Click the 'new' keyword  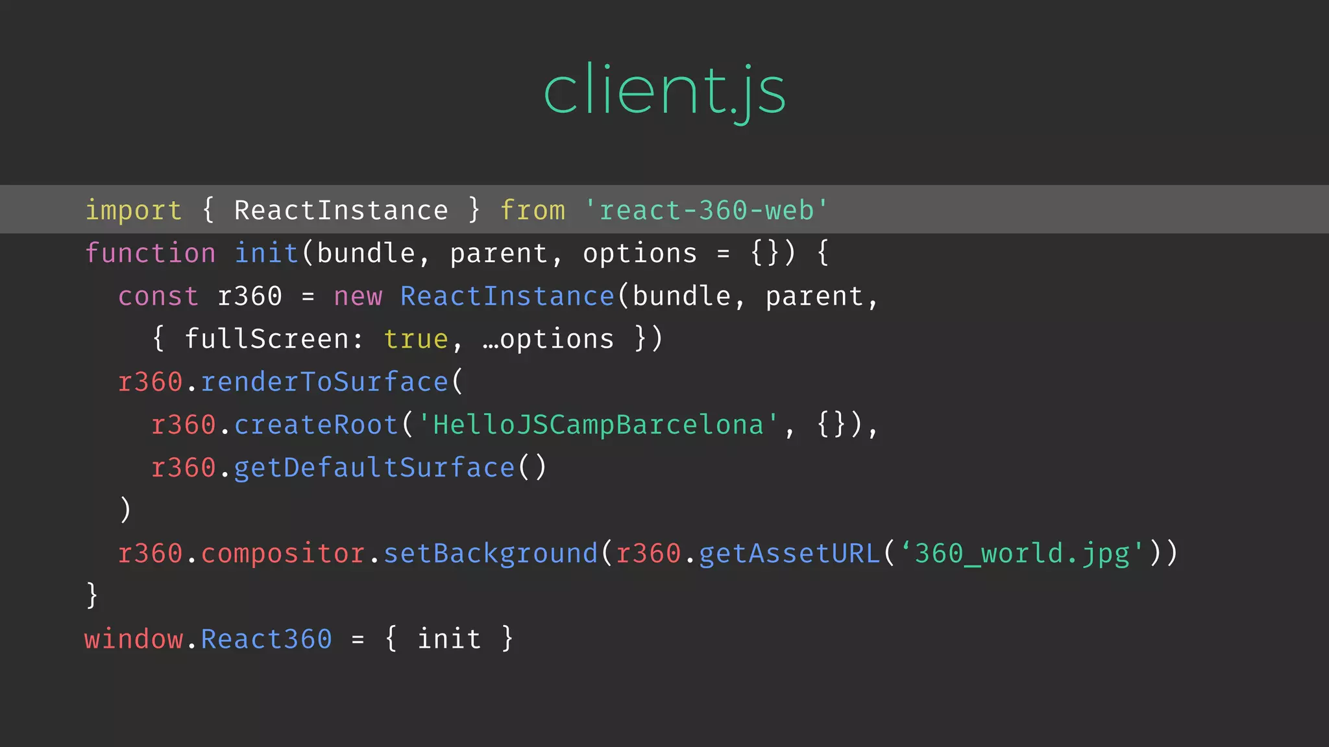(358, 296)
